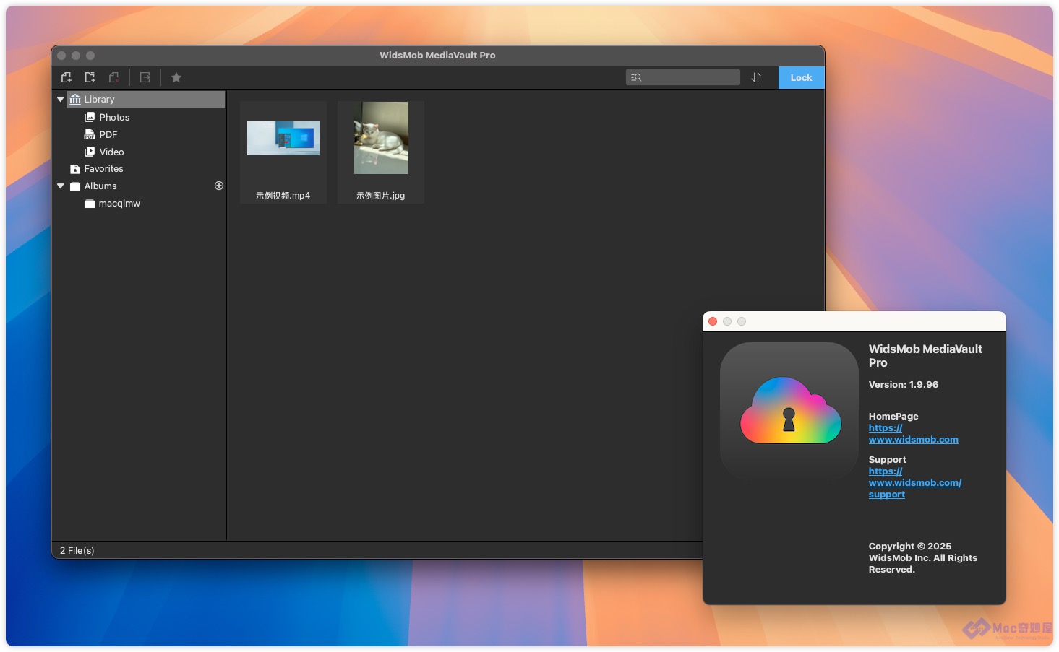Select the 示例图片.jpg cat photo thumbnail
The image size is (1059, 652).
click(381, 138)
